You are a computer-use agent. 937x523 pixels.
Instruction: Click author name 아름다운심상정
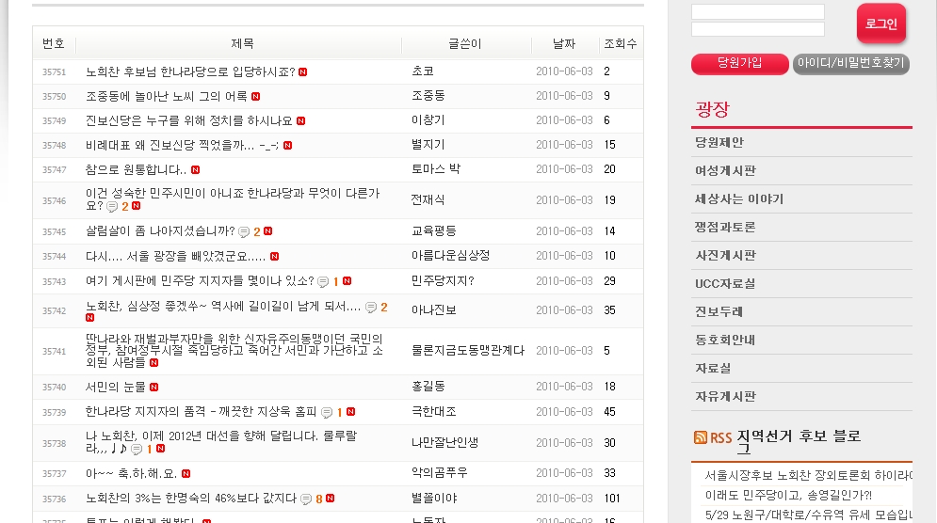click(x=450, y=256)
